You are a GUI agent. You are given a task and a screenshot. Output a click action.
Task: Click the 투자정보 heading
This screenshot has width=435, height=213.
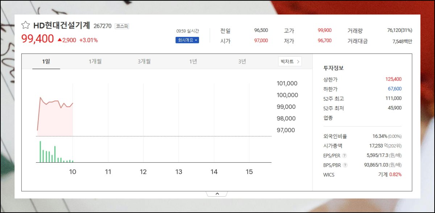[x=333, y=68]
